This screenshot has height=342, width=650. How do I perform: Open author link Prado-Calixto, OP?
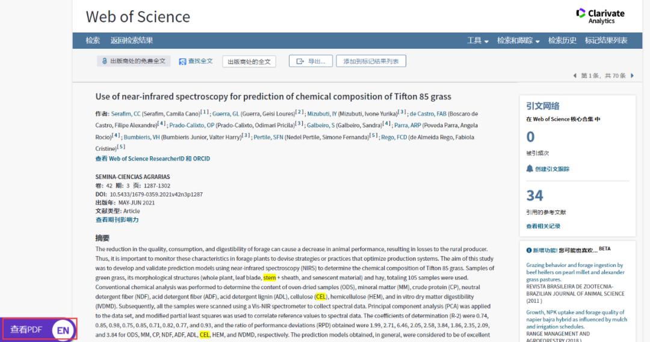click(192, 126)
